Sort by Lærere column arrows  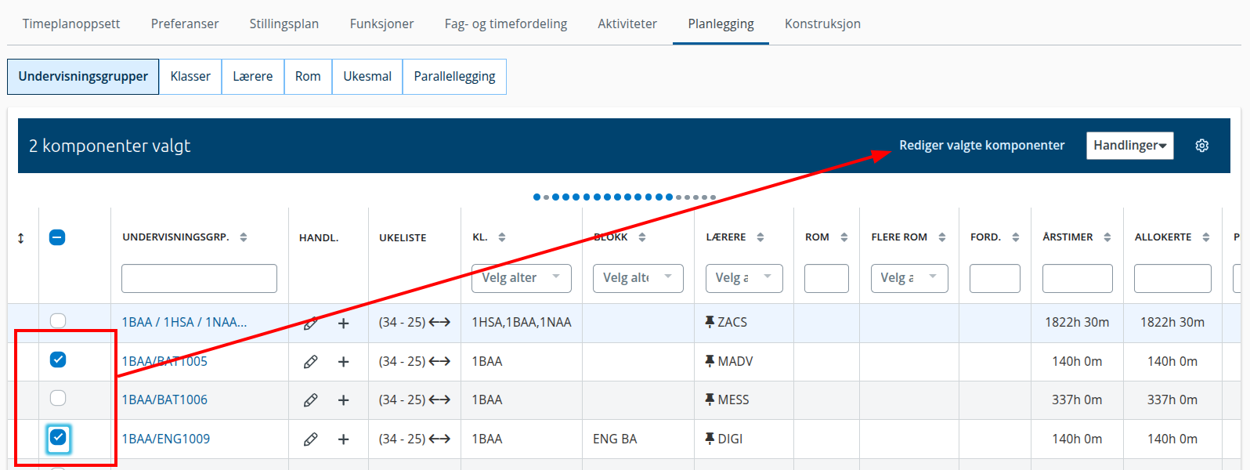point(760,237)
